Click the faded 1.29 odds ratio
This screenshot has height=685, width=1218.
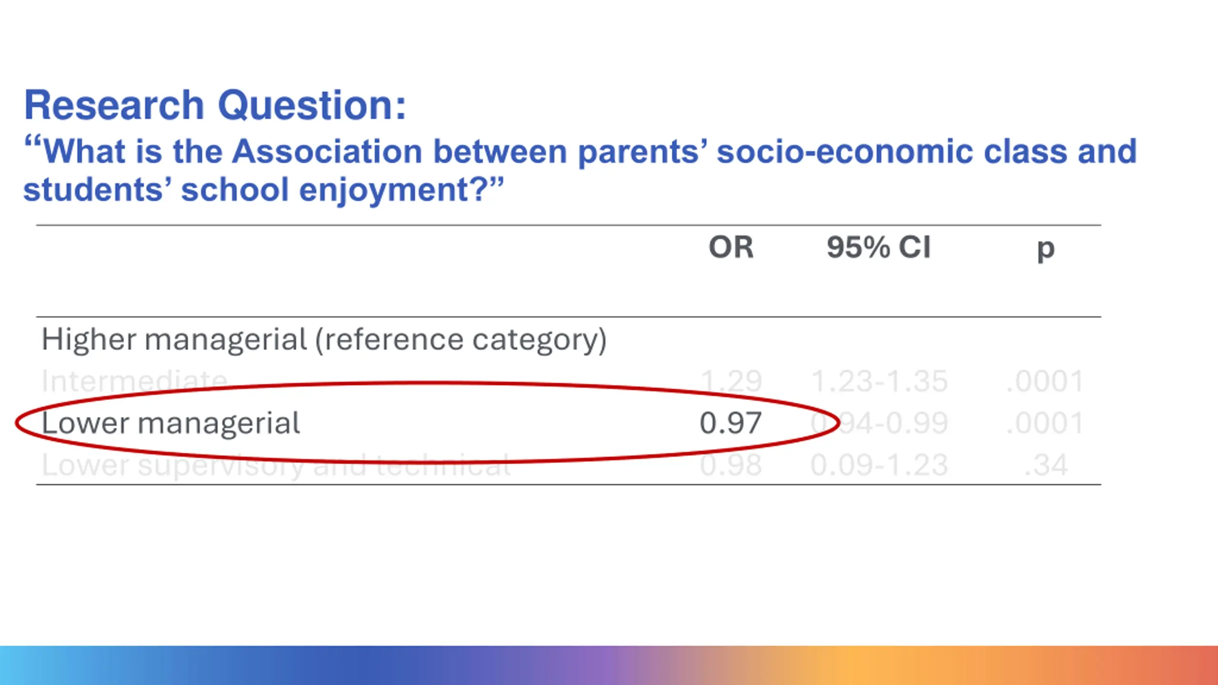coord(731,381)
